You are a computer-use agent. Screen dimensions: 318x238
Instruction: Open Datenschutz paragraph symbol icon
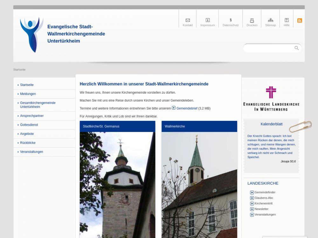tap(231, 20)
